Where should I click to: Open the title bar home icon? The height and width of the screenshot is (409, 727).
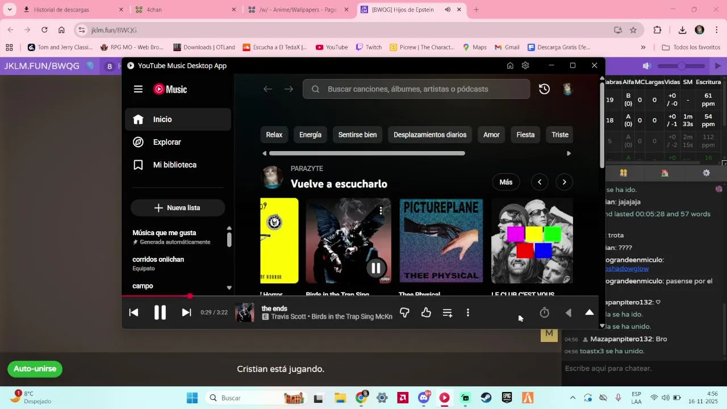point(510,66)
